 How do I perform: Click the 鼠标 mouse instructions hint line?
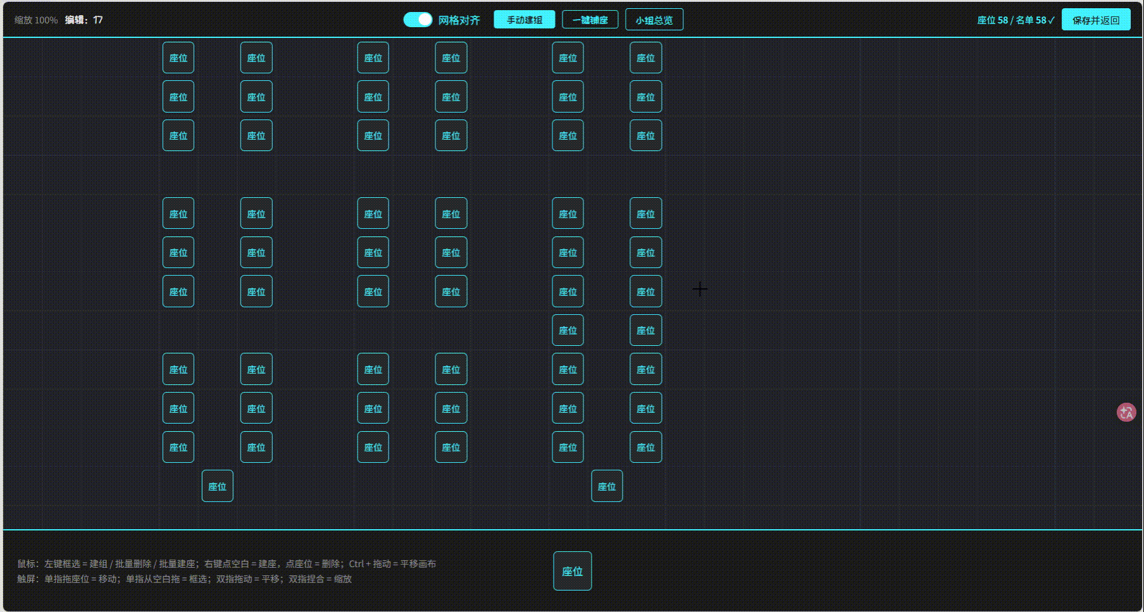pos(227,563)
